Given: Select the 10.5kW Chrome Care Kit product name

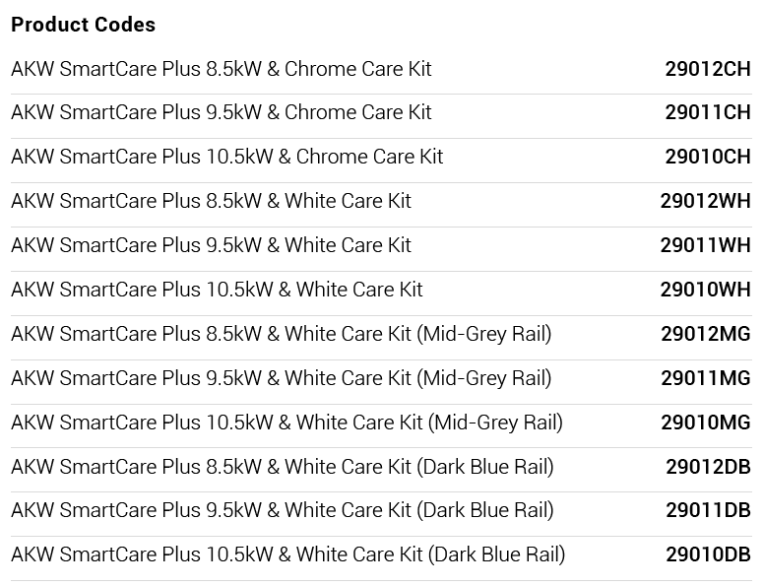Looking at the screenshot, I should click(x=226, y=157).
